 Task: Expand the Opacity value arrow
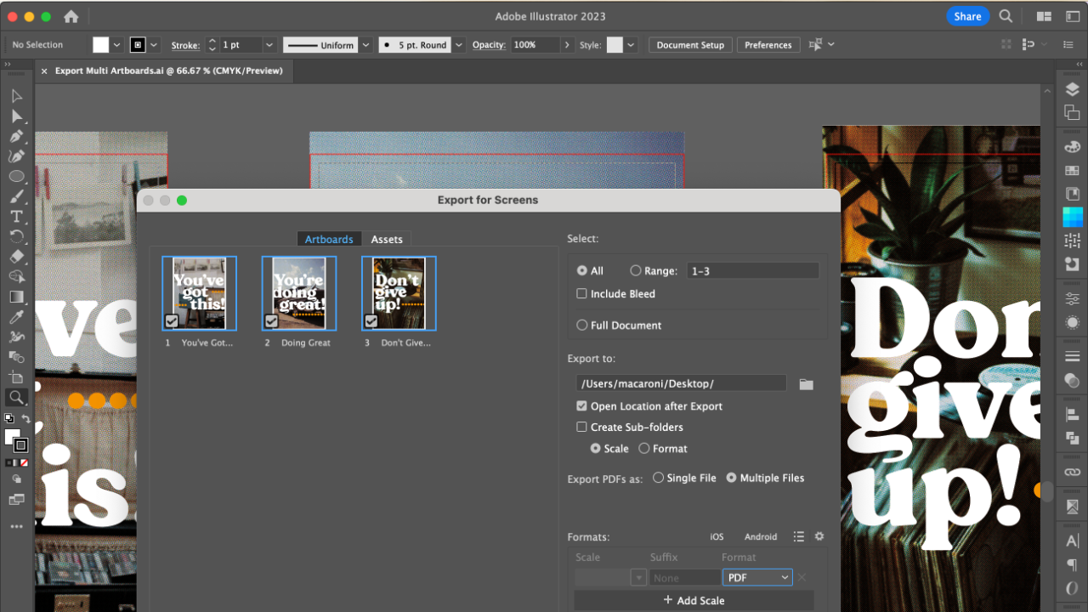567,45
